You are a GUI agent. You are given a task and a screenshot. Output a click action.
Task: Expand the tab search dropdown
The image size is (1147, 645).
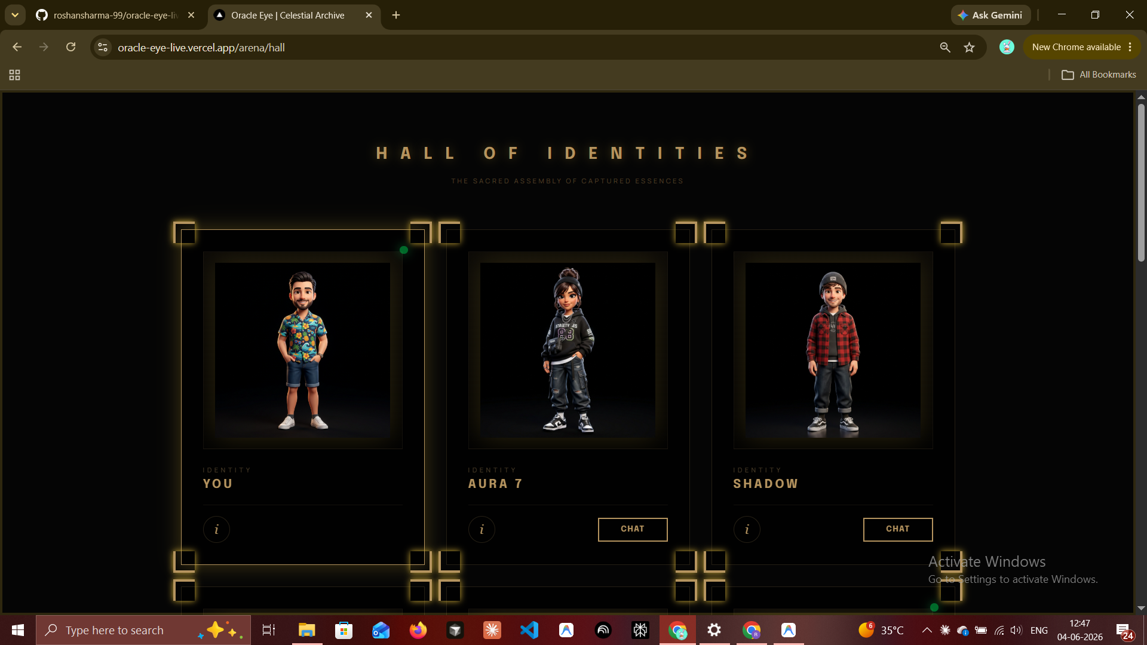15,15
